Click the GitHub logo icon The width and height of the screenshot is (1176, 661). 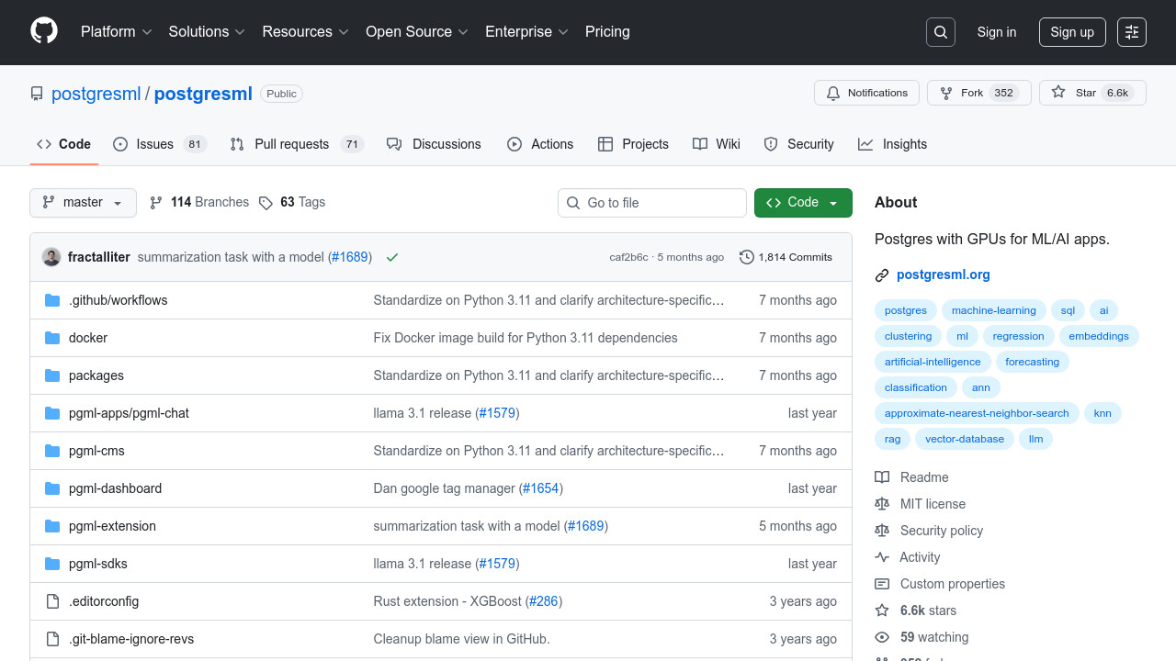click(x=43, y=32)
